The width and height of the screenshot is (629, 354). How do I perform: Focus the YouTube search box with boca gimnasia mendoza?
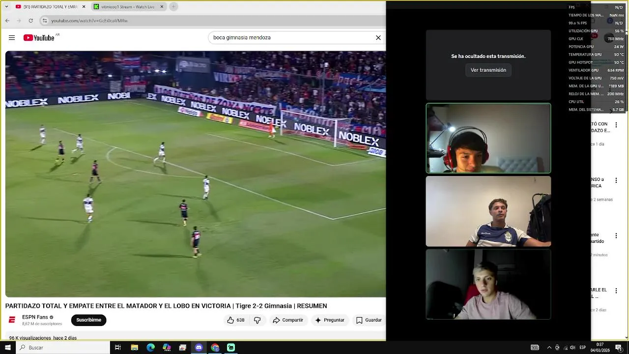coord(290,37)
